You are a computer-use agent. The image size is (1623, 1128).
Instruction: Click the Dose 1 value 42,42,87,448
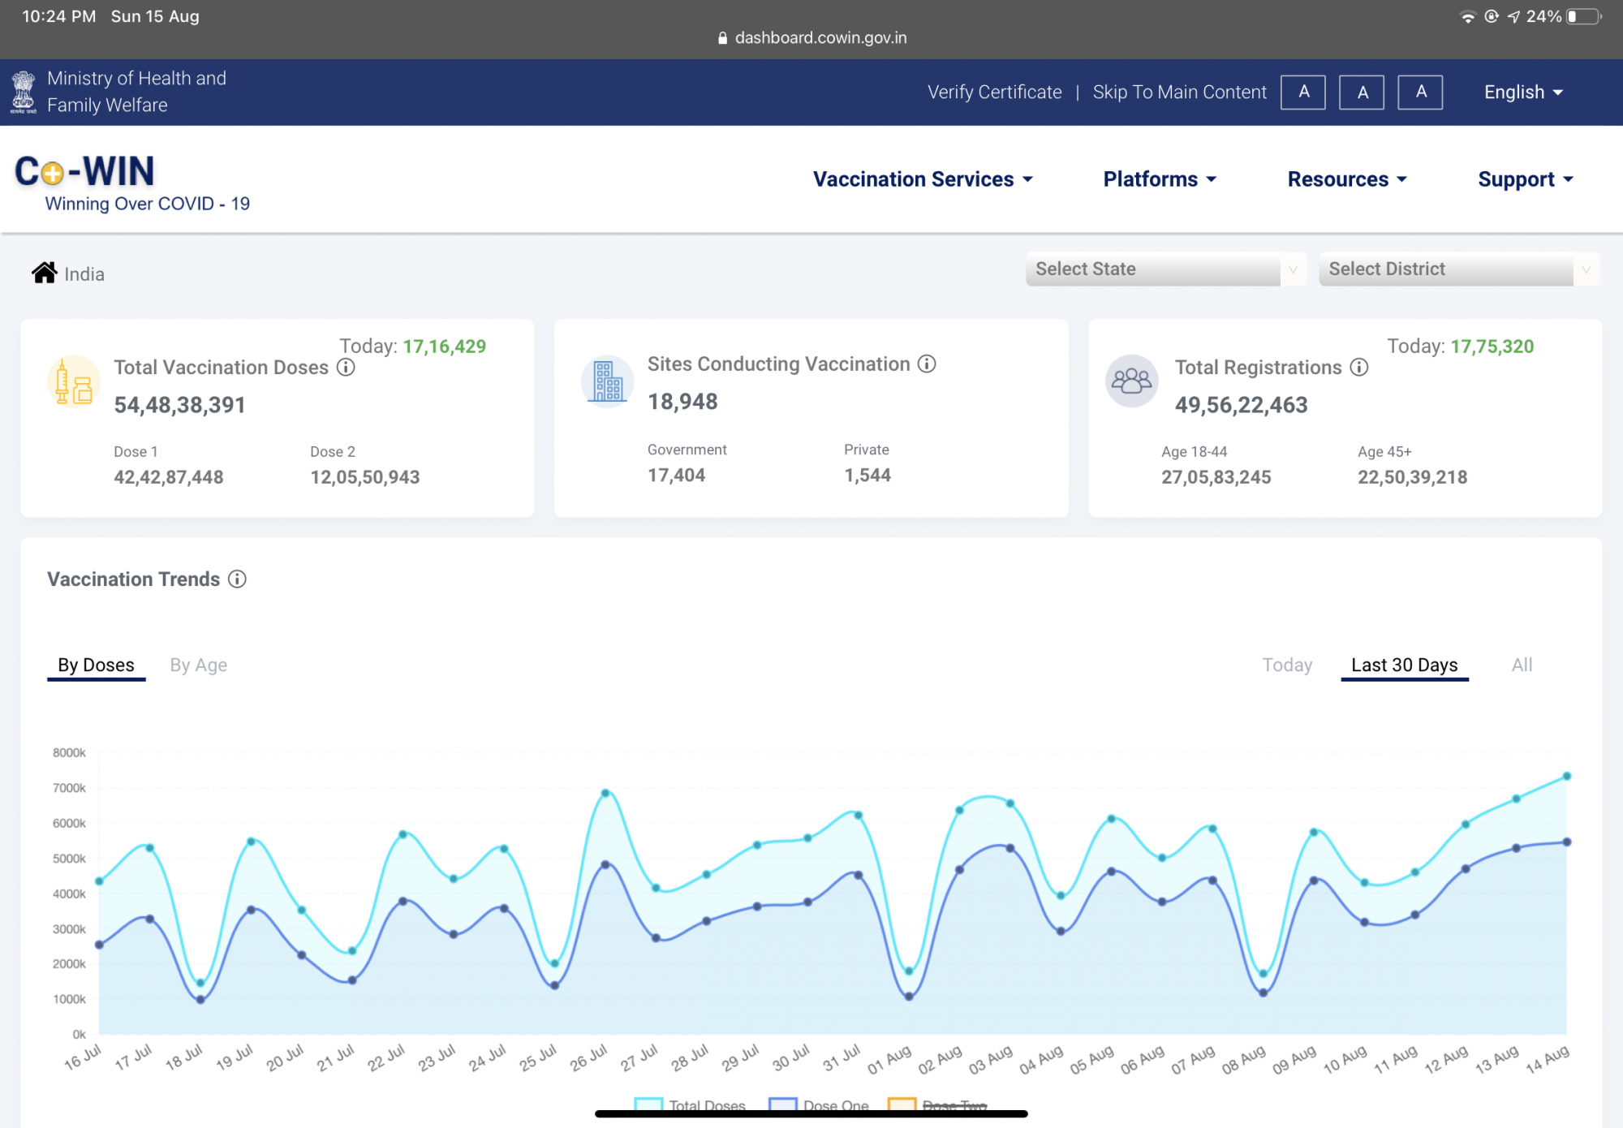pyautogui.click(x=169, y=477)
